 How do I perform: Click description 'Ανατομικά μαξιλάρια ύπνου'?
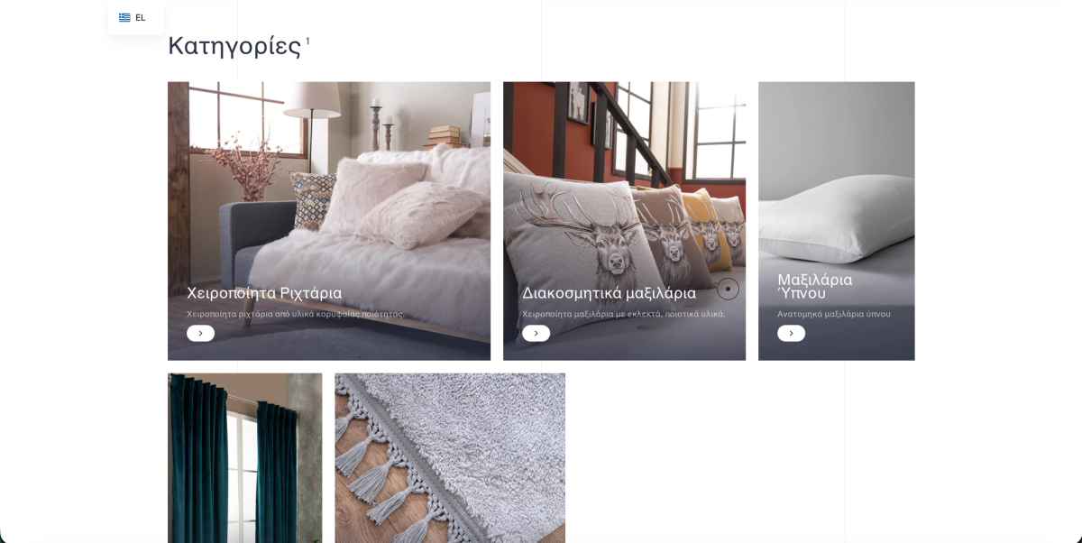tap(834, 314)
